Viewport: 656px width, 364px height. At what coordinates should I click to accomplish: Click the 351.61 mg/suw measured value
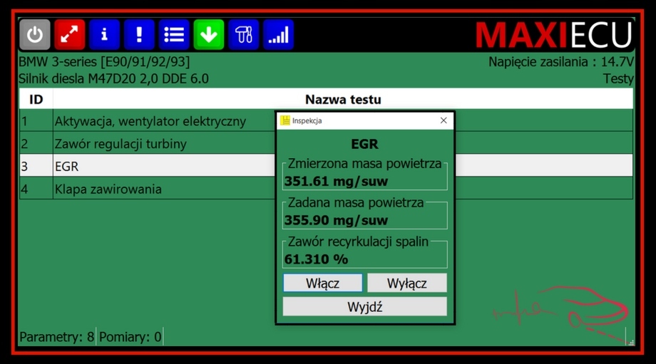click(336, 182)
